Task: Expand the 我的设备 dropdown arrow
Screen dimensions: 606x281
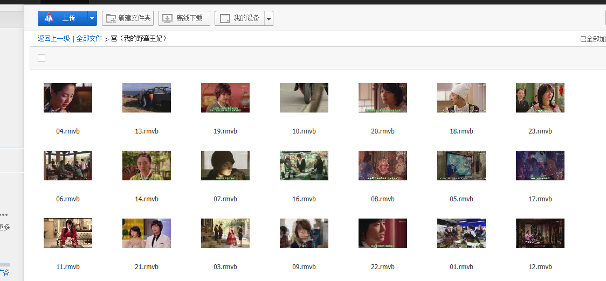Action: point(269,18)
